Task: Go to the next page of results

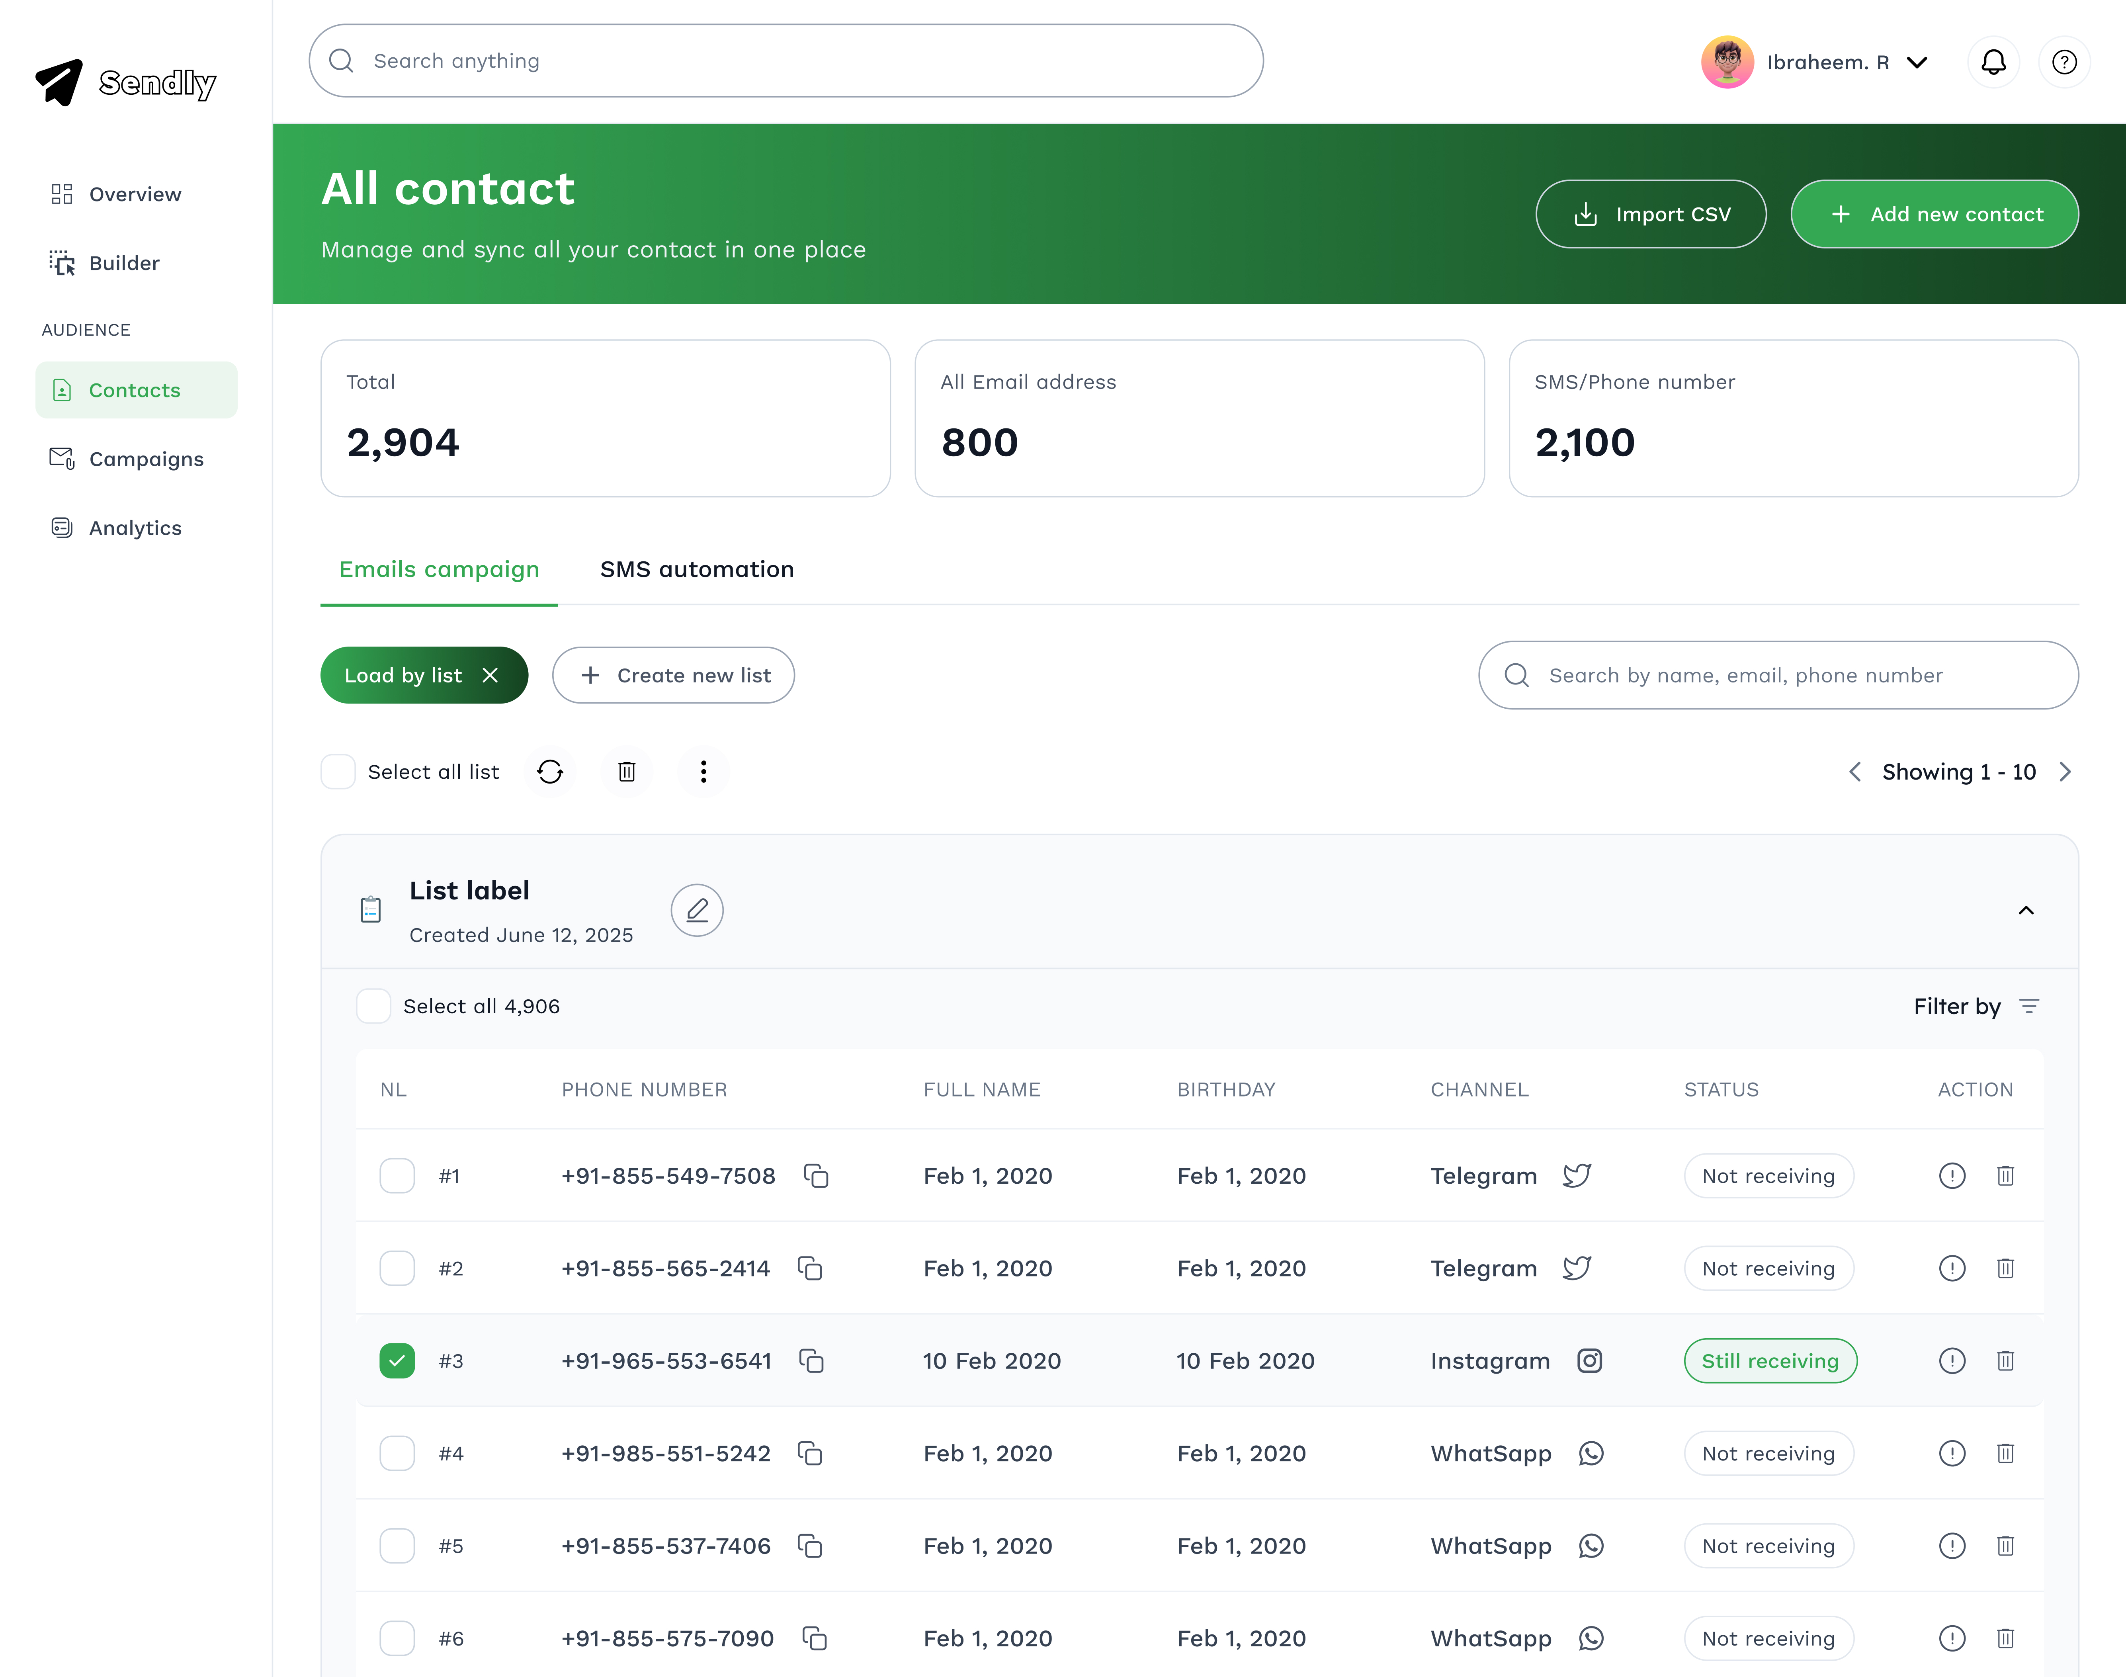Action: (x=2065, y=772)
